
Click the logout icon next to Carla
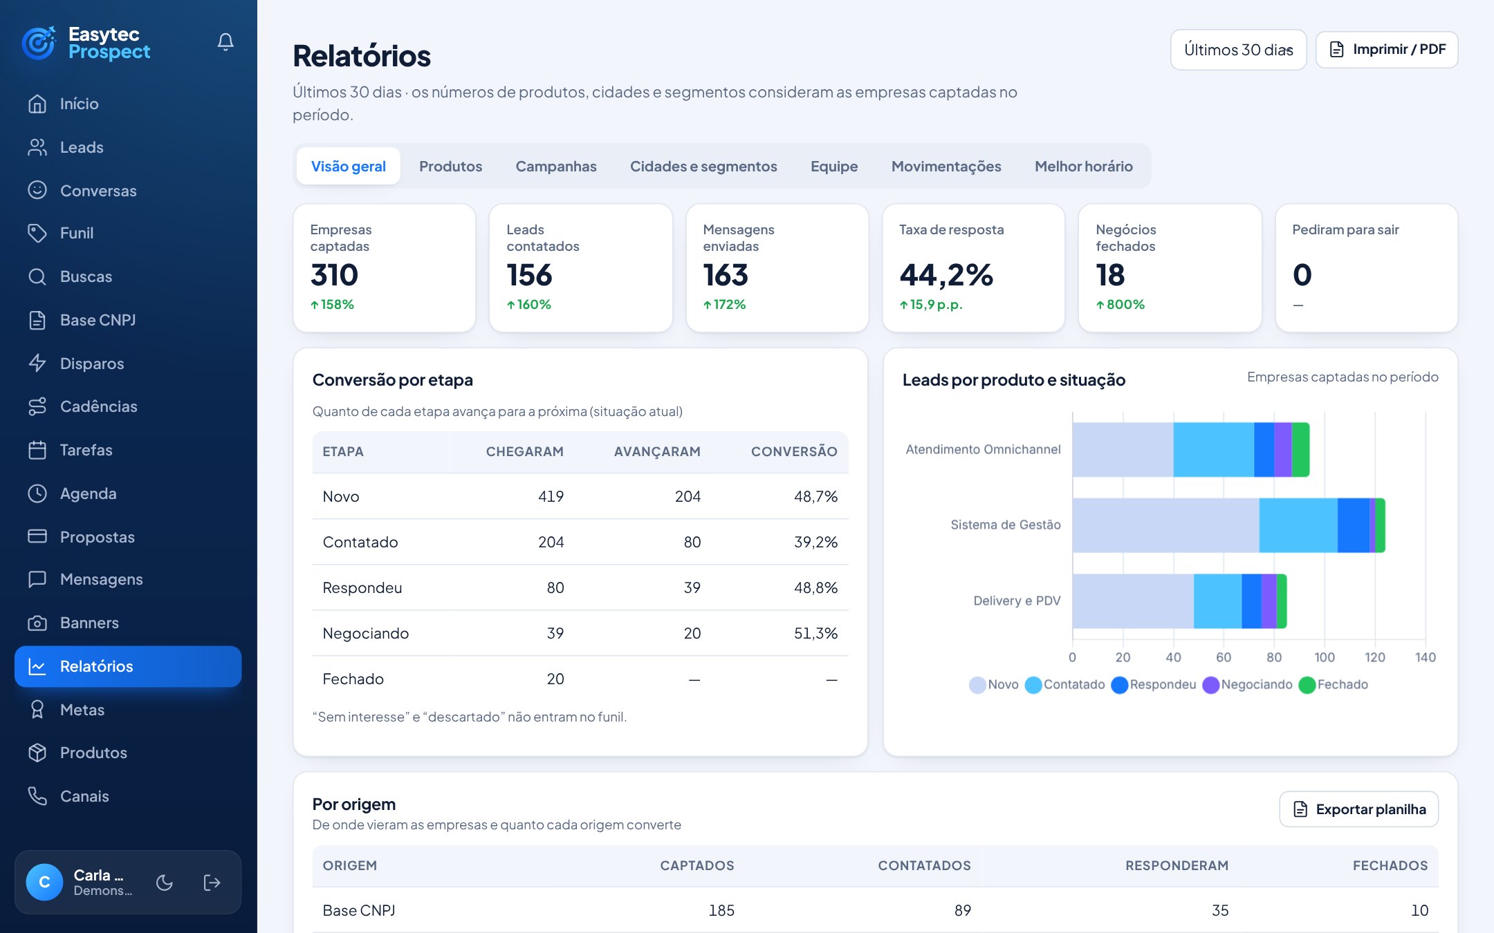pos(212,883)
